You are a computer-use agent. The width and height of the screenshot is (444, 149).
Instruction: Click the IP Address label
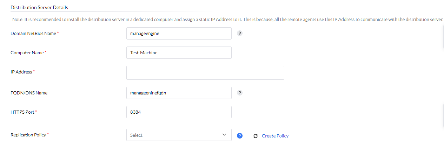point(21,72)
